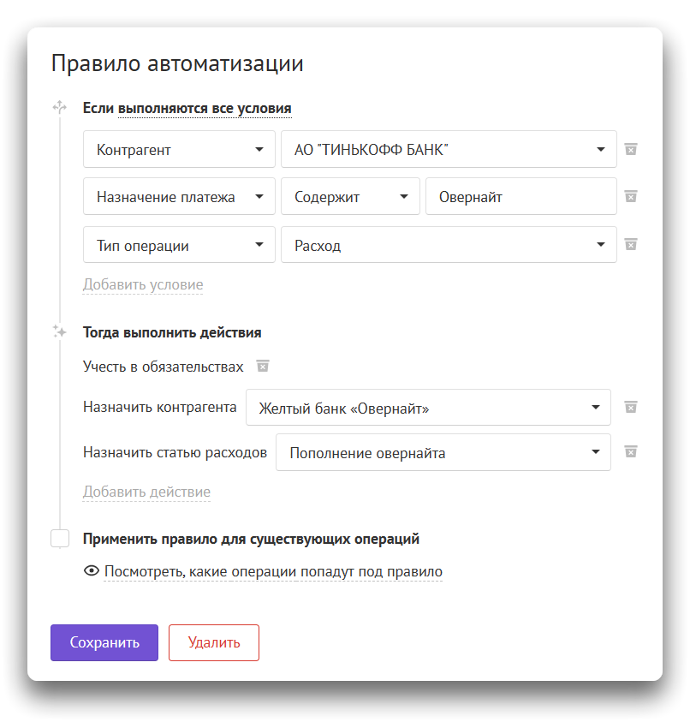This screenshot has width=690, height=722.
Task: Remove the Назначить контрагента action
Action: tap(630, 406)
